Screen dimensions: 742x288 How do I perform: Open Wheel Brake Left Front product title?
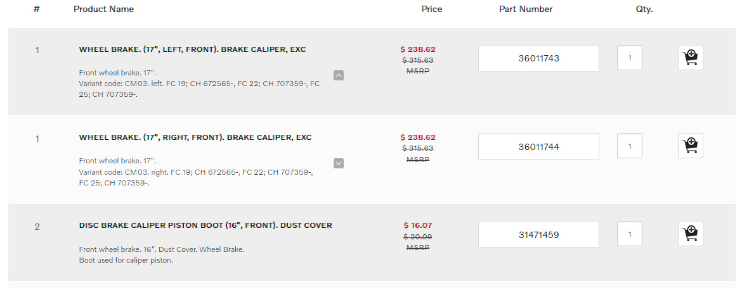pos(192,49)
